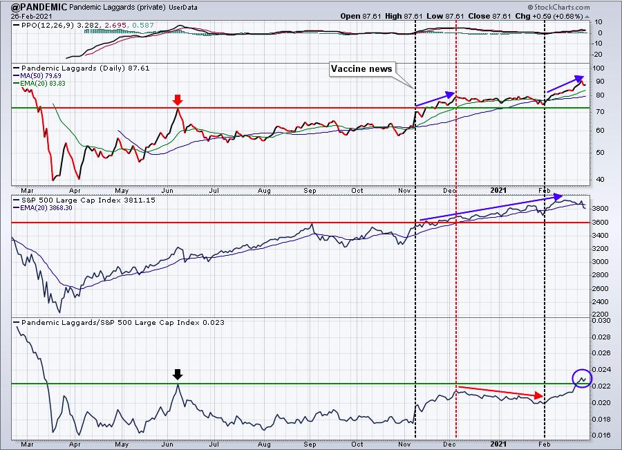Viewport: 622px width, 450px height.
Task: Click the red down arrow above June peak
Action: pos(178,100)
